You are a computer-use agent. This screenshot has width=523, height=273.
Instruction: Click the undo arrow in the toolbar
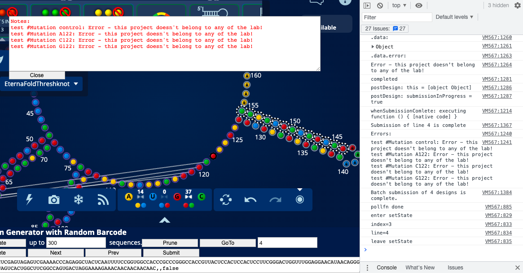click(250, 199)
